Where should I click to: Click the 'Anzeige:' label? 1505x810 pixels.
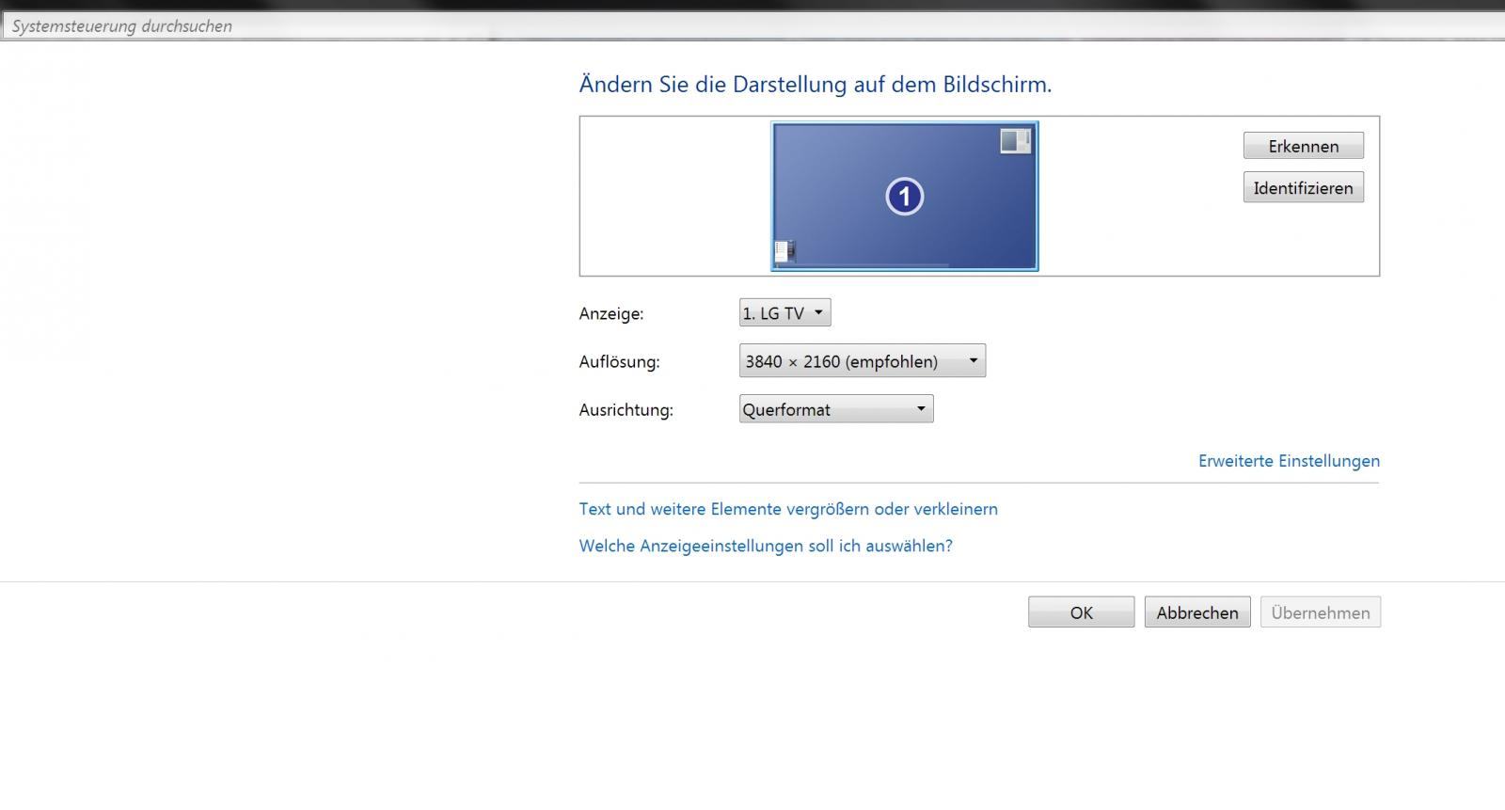(611, 313)
